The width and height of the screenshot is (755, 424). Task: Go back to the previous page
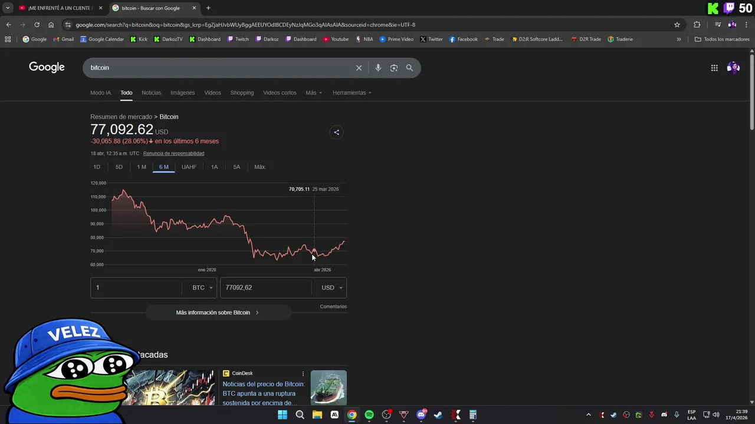click(8, 25)
